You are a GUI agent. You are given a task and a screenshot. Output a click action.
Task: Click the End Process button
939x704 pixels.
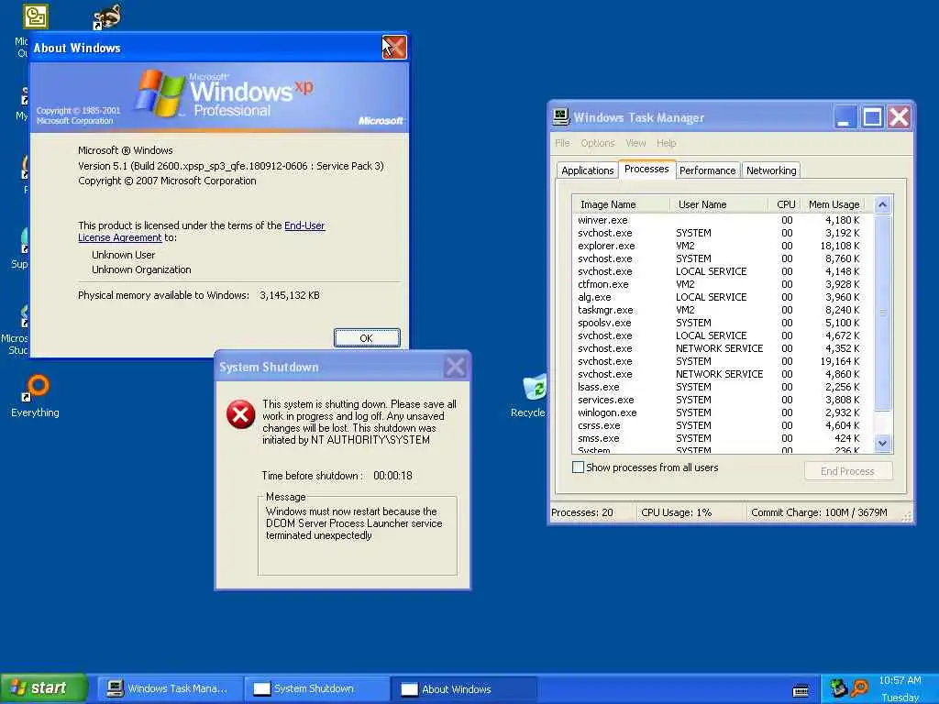[848, 471]
